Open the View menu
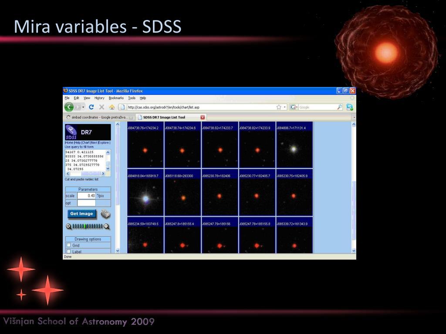Screen dimensions: 446x334 pyautogui.click(x=87, y=98)
